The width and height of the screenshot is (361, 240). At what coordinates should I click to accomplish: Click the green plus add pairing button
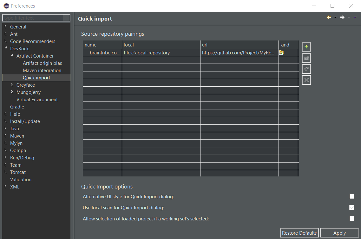pos(306,47)
